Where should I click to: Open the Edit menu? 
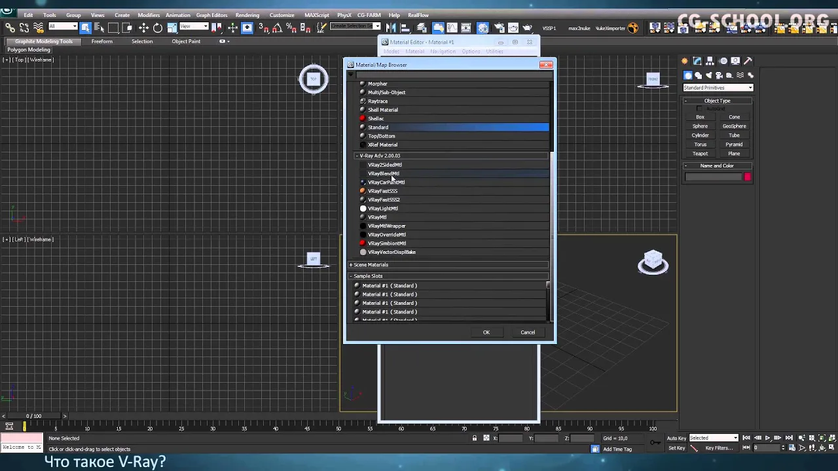click(x=28, y=15)
